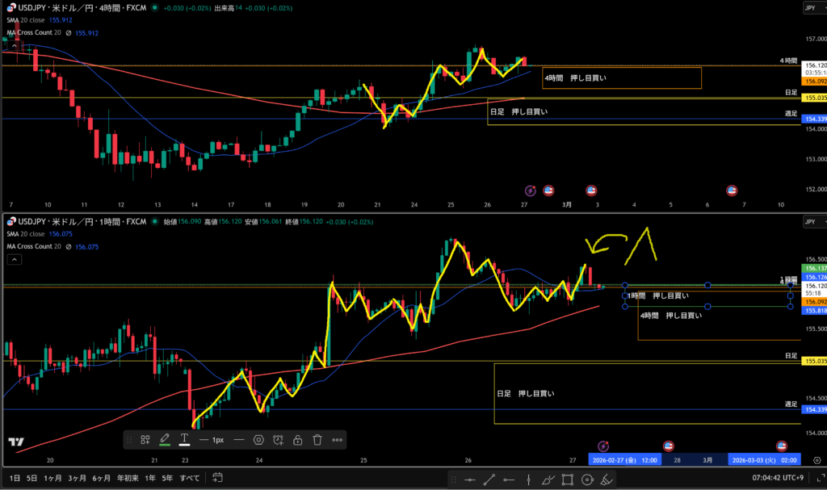Open the top chart JPY currency dropdown
Screen dimensions: 827x490
[812, 8]
